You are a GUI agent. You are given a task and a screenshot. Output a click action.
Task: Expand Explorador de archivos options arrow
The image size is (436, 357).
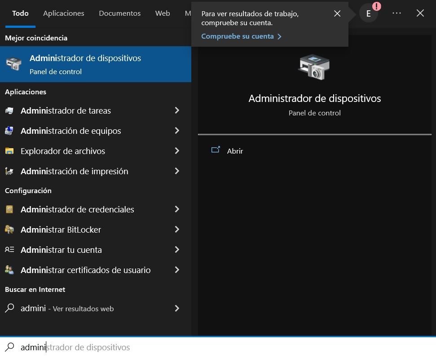177,151
